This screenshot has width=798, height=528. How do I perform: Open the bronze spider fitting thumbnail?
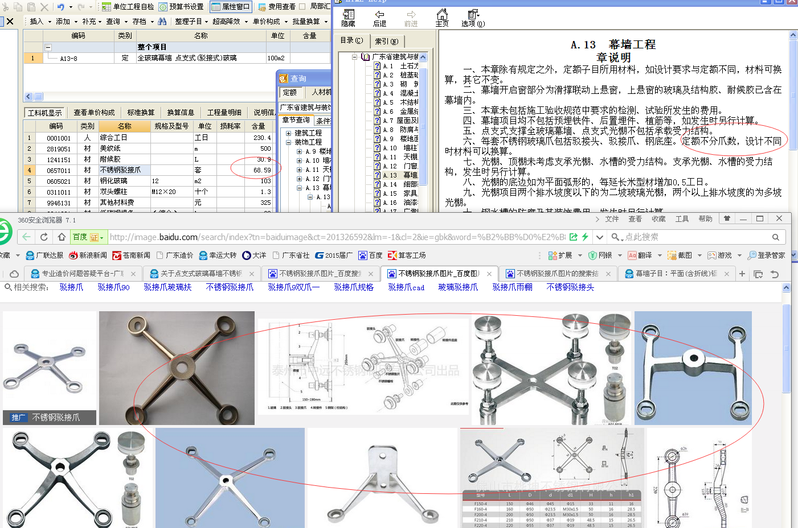coord(177,368)
